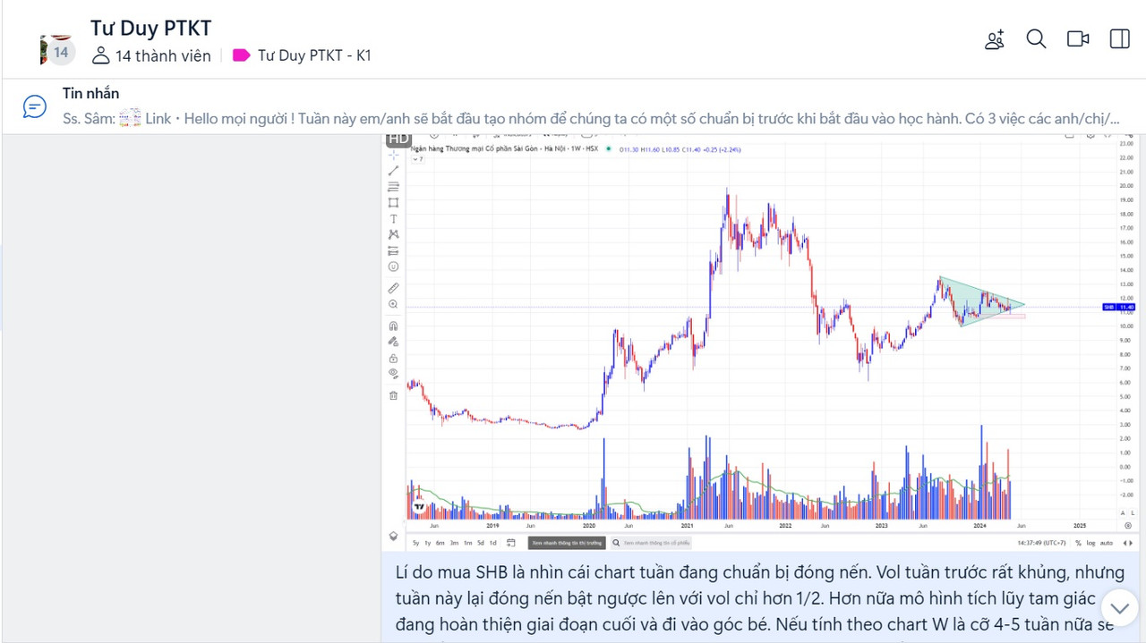Image resolution: width=1146 pixels, height=643 pixels.
Task: Select the zoom-in magnifier tool in the chart
Action: click(x=393, y=304)
